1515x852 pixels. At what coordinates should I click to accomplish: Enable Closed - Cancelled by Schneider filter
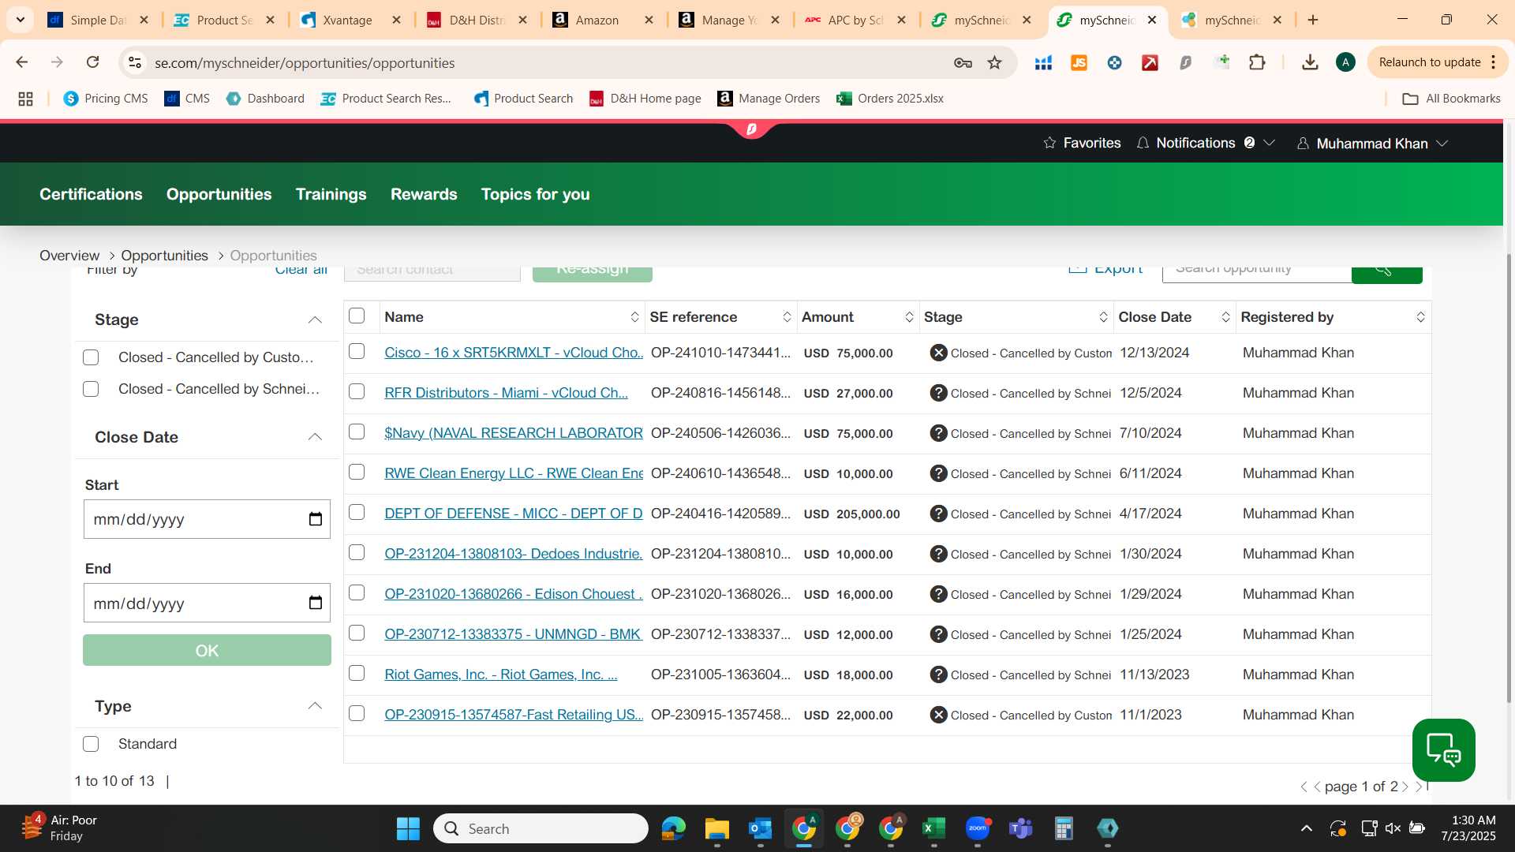pos(91,389)
